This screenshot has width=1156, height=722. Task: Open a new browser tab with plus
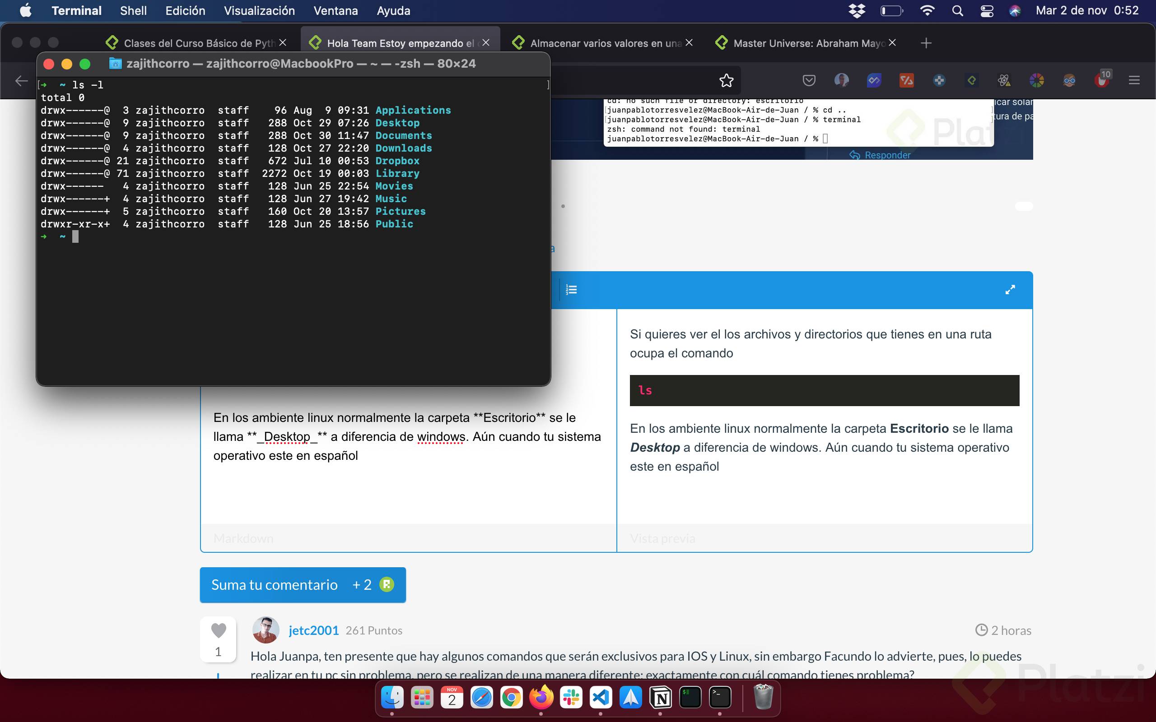pos(926,43)
